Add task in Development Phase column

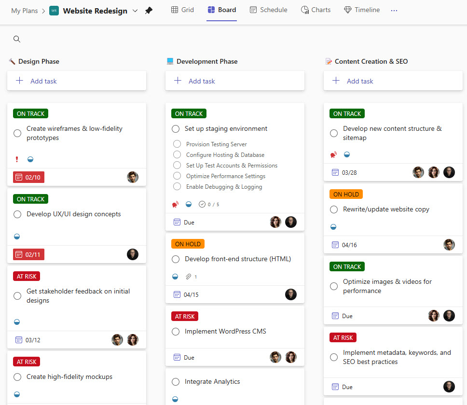click(234, 81)
